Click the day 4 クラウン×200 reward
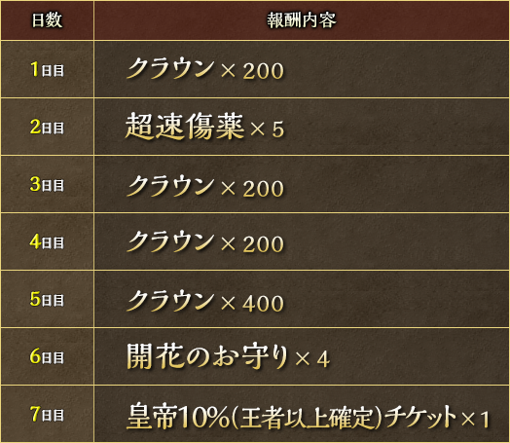The image size is (510, 443). (x=205, y=242)
